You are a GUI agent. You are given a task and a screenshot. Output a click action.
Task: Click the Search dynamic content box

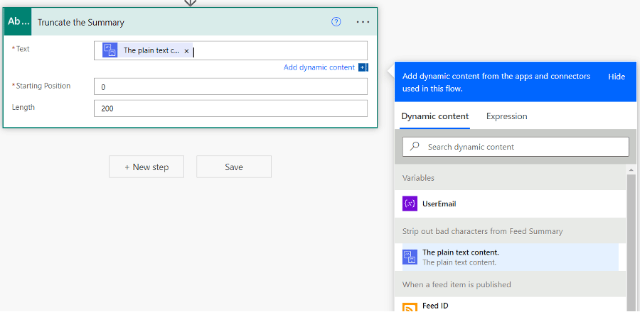point(516,147)
